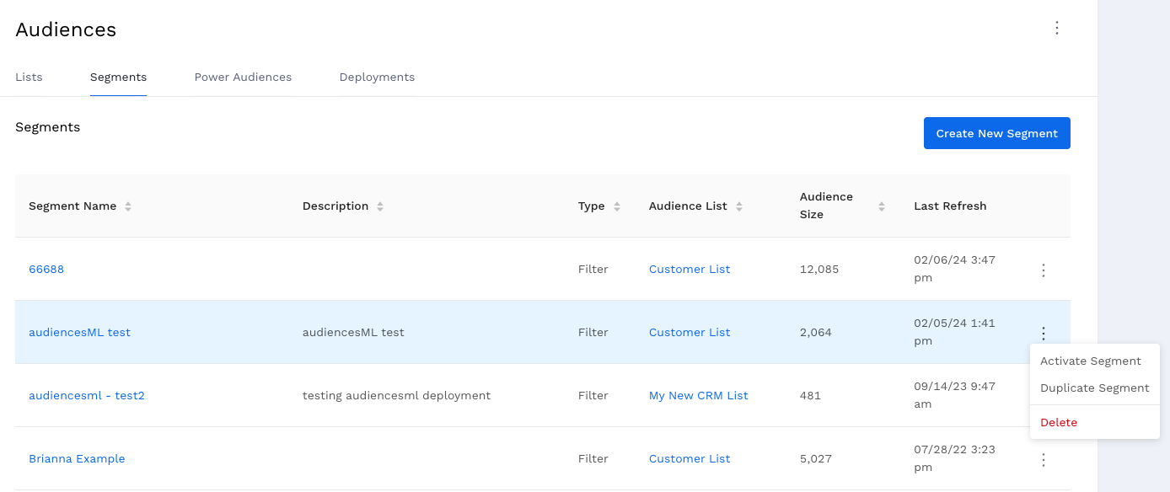This screenshot has height=492, width=1170.
Task: Open the audiencesml - test2 segment link
Action: (87, 396)
